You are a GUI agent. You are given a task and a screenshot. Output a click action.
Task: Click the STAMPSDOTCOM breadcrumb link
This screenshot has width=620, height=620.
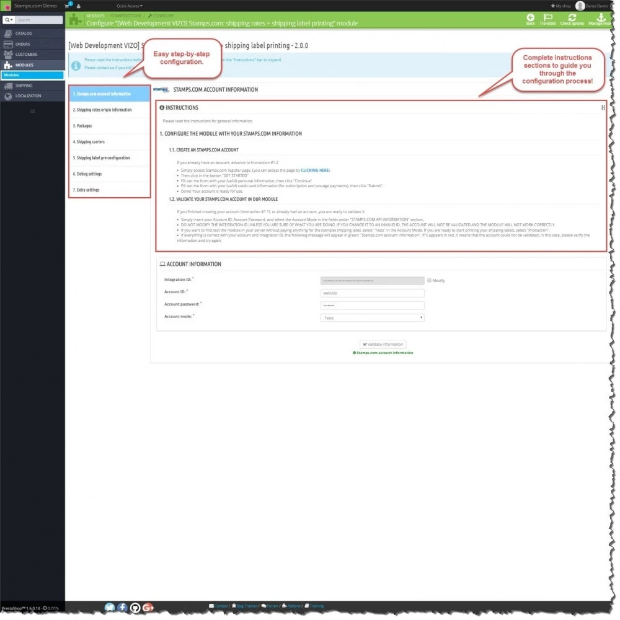coord(125,16)
